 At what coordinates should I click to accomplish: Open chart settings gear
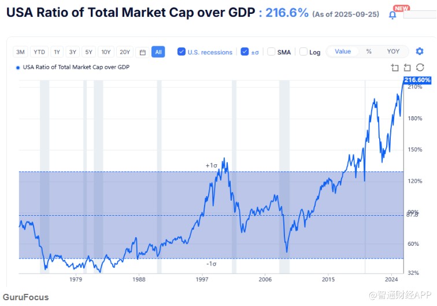click(420, 51)
